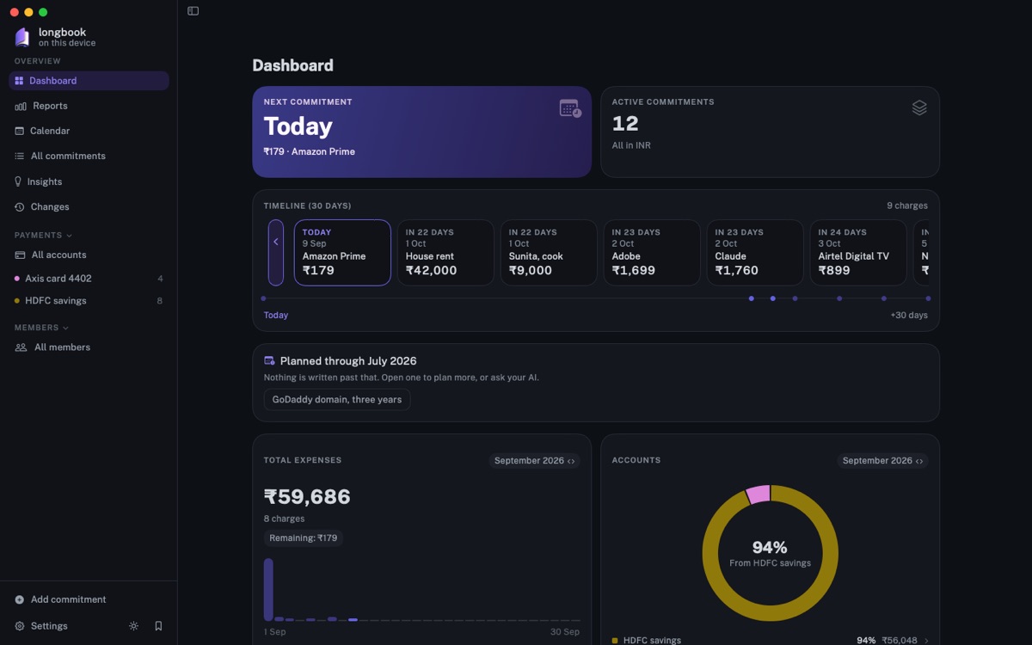
Task: Click the Remaining: ₹179 chip
Action: coord(304,538)
